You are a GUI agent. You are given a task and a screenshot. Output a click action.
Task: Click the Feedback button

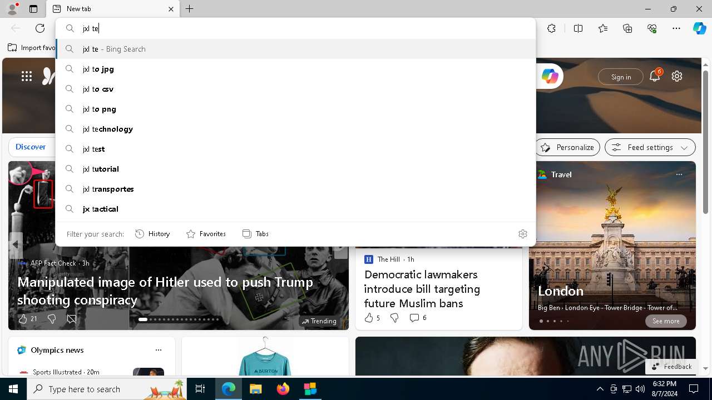pyautogui.click(x=671, y=367)
